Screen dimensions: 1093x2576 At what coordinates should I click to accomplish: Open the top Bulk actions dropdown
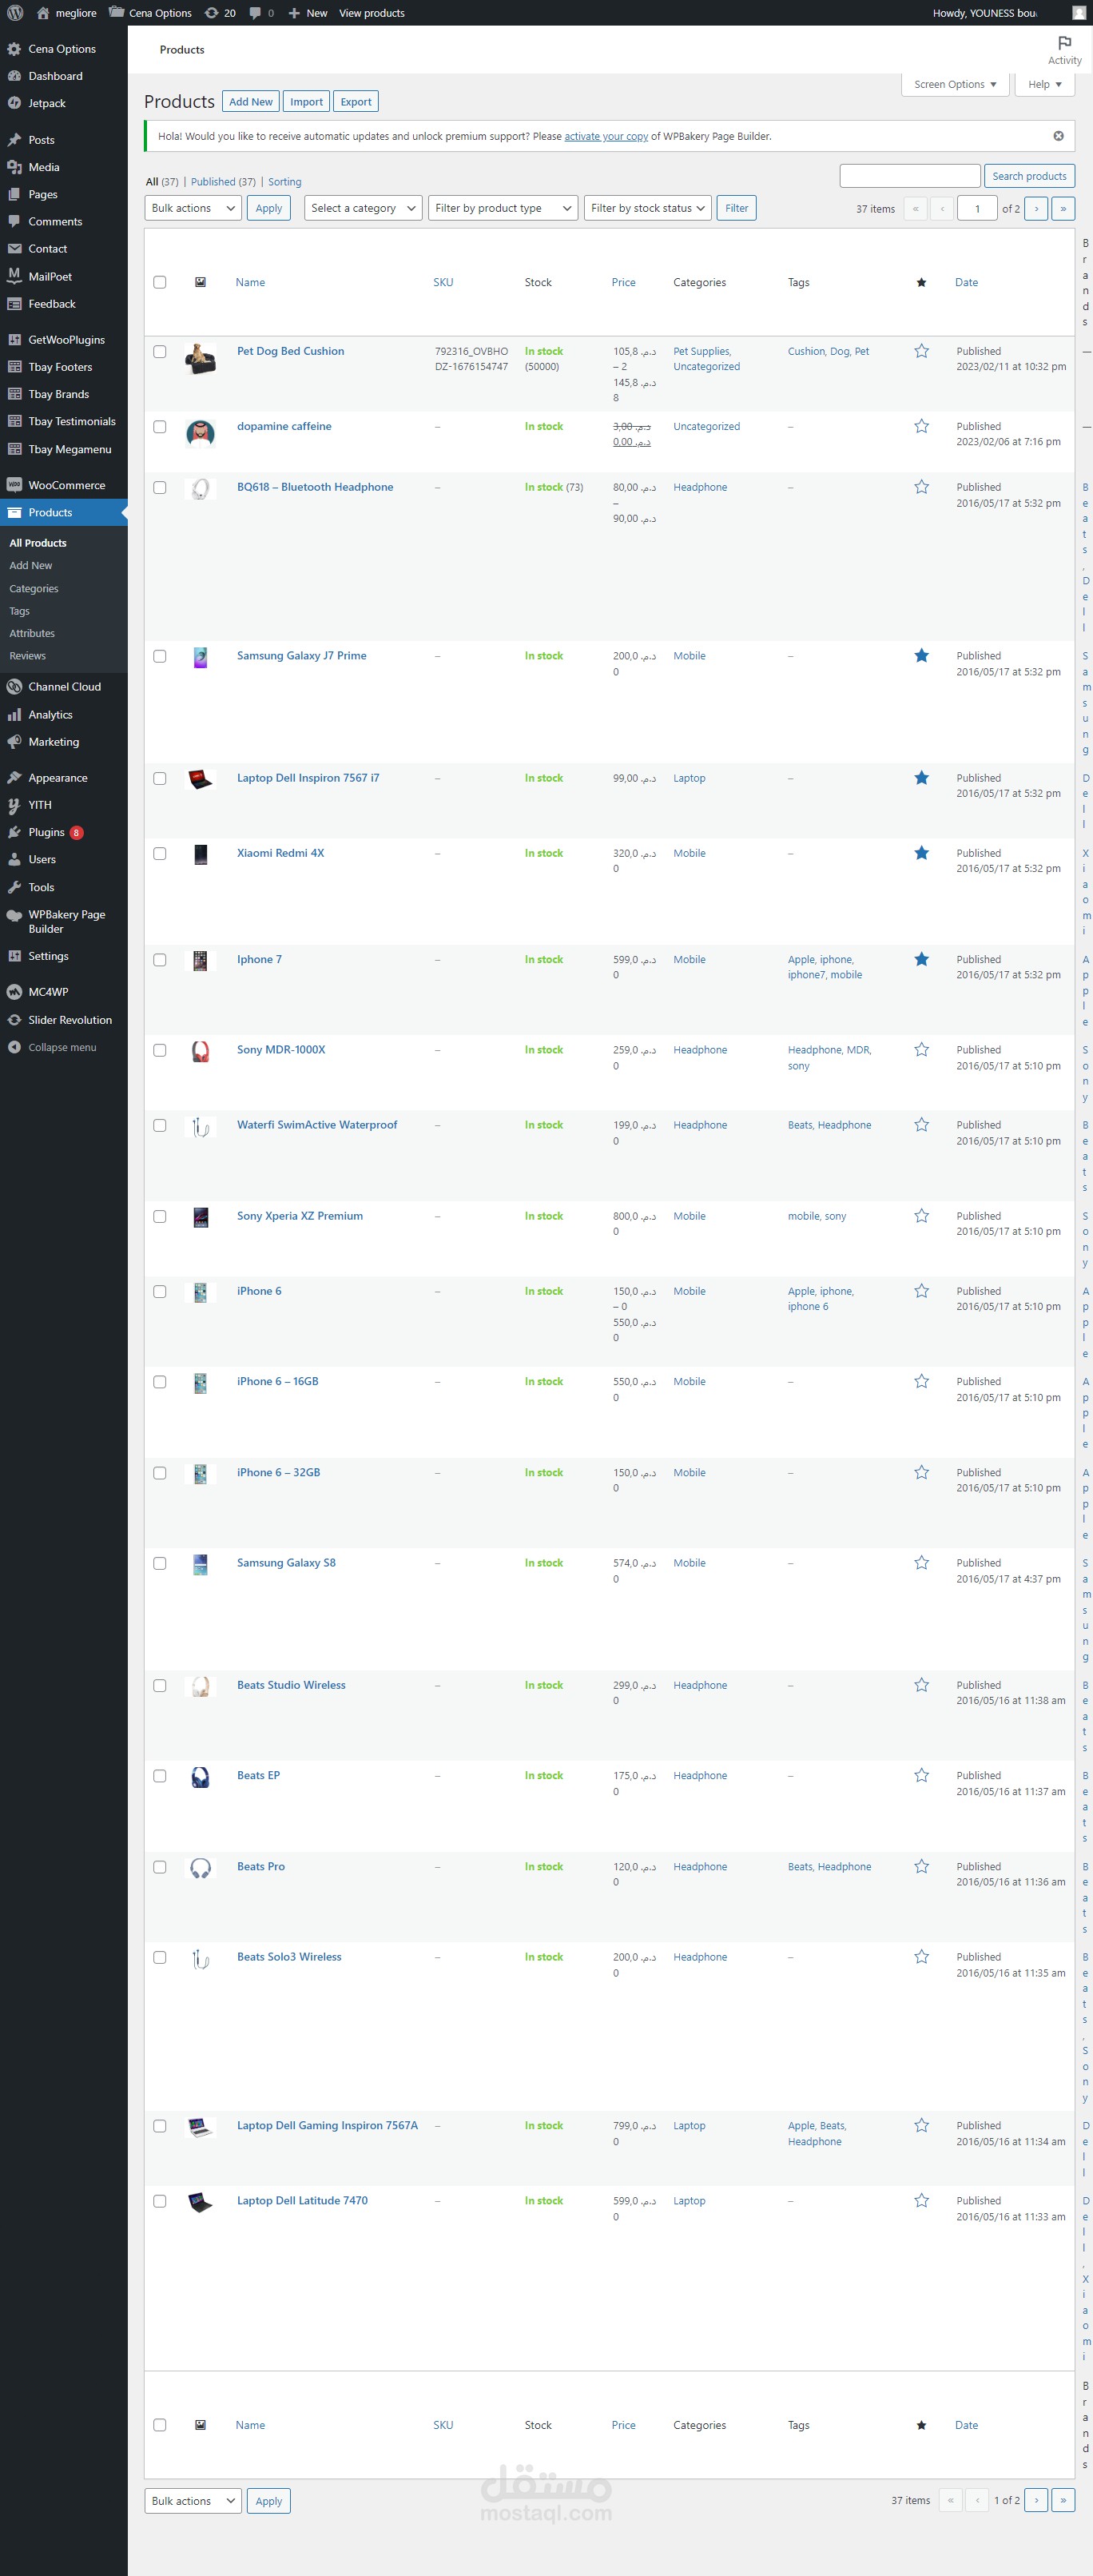pos(193,208)
